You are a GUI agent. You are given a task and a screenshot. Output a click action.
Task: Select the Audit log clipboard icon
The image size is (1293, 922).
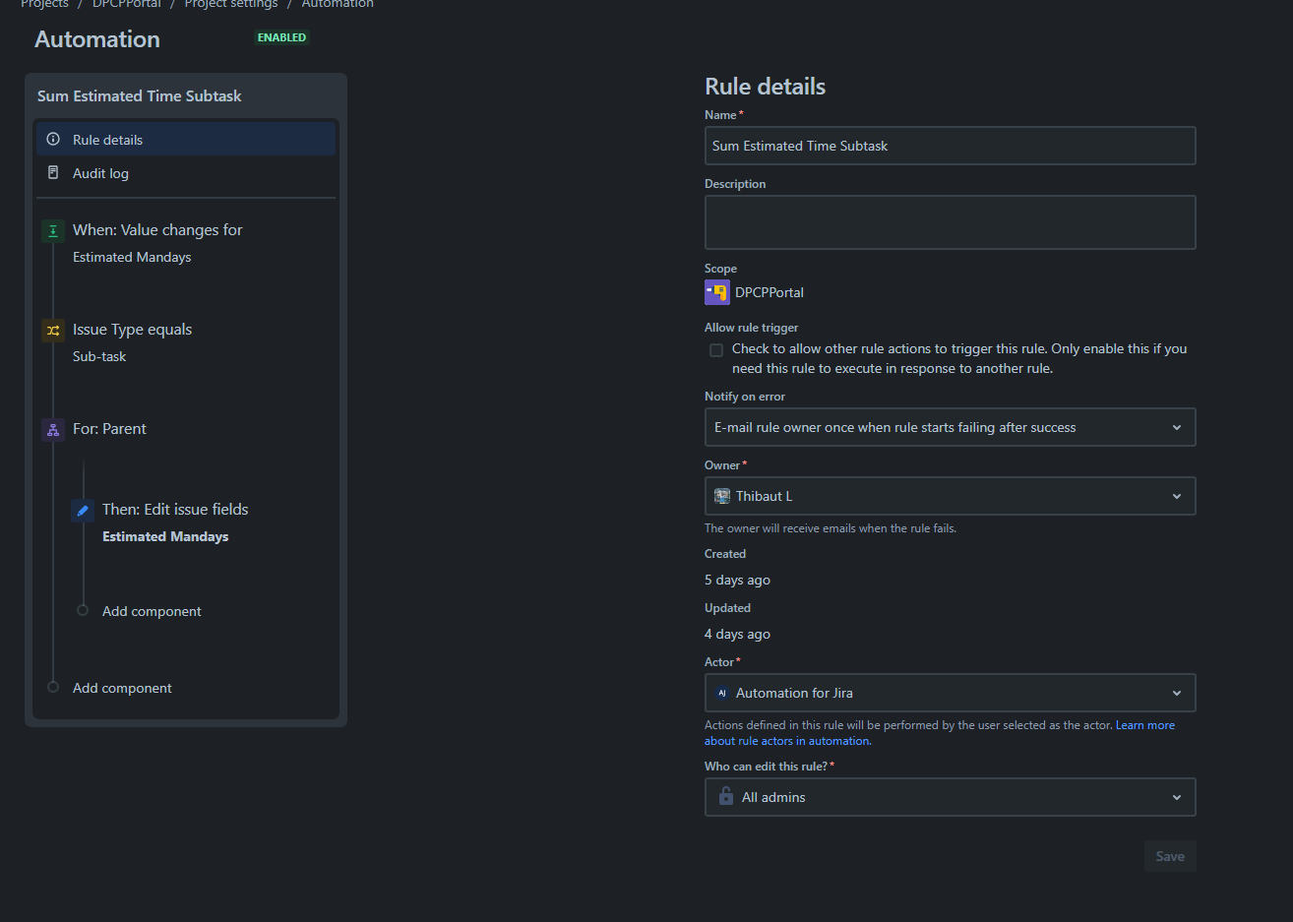point(54,172)
